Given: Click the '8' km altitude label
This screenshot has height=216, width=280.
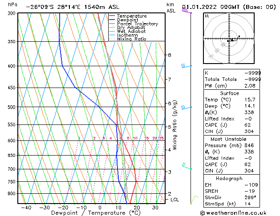Looking at the screenshot, I should pos(170,55).
